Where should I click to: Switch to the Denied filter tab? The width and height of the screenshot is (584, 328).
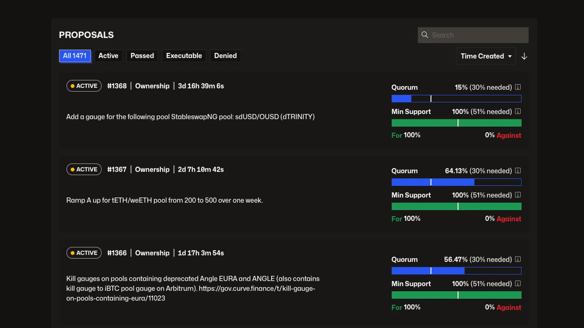225,56
